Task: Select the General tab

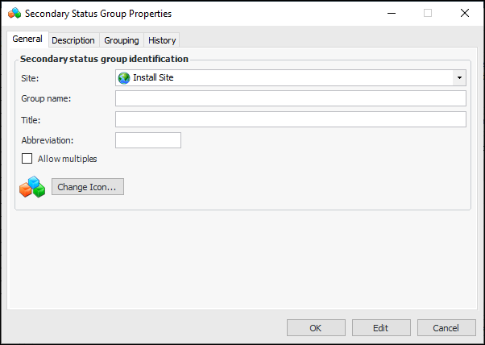Action: tap(27, 39)
